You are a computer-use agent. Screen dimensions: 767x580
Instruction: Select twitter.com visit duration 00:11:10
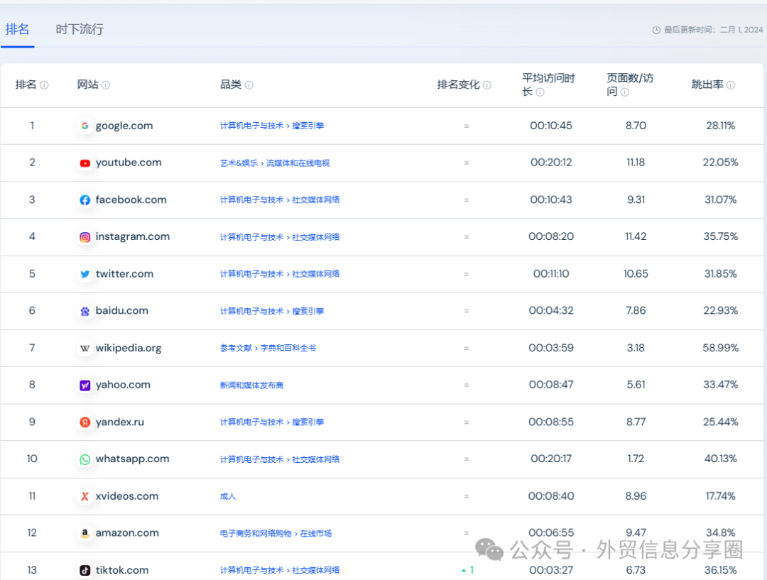point(551,274)
